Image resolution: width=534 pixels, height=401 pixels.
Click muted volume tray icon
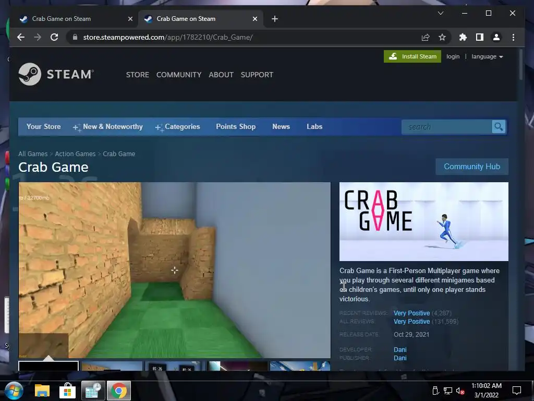460,391
